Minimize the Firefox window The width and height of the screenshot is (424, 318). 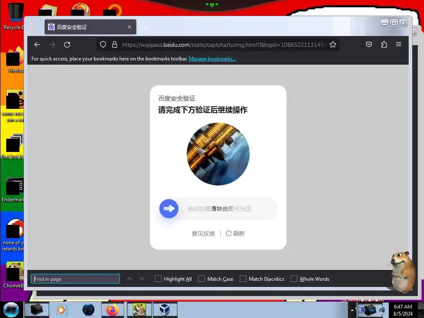384,23
